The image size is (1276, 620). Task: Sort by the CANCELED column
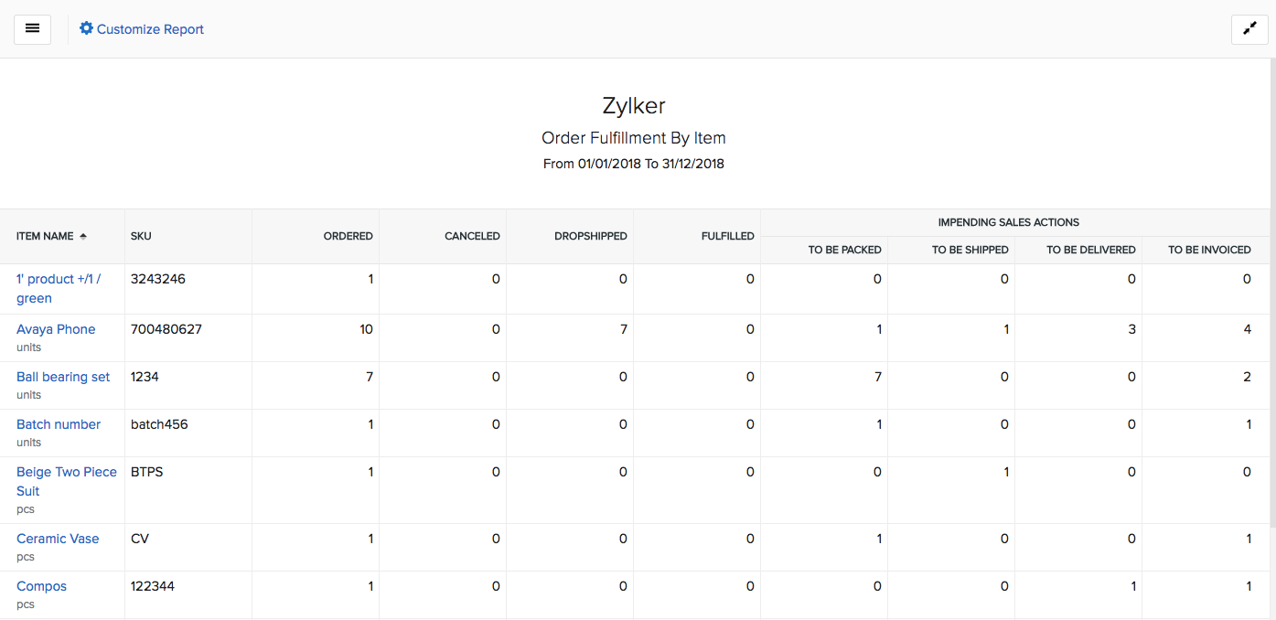coord(472,235)
